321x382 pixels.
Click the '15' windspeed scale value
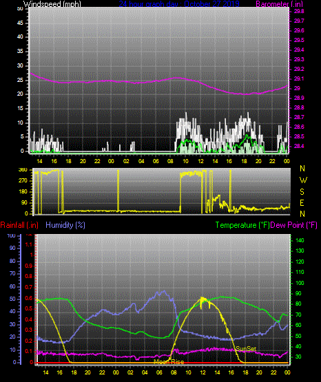[20, 109]
